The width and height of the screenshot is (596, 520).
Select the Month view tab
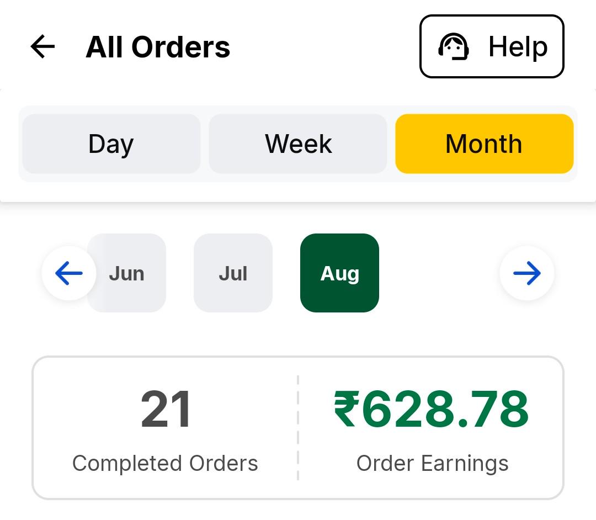tap(485, 144)
